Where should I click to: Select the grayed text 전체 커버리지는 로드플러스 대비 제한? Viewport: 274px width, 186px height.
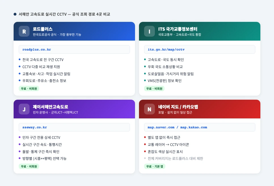pyautogui.click(x=176, y=158)
